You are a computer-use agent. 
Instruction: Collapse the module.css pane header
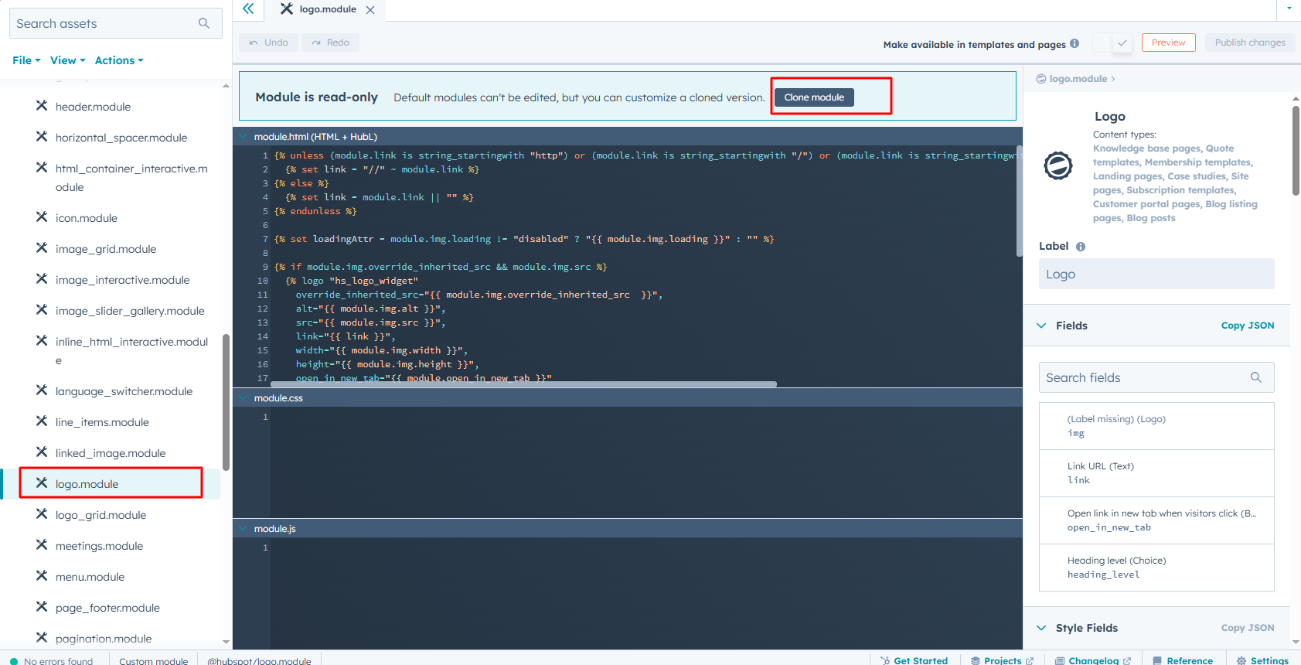click(244, 398)
